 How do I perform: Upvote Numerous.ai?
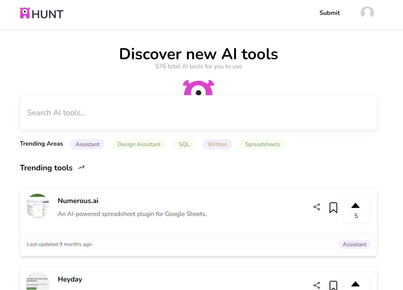point(356,210)
